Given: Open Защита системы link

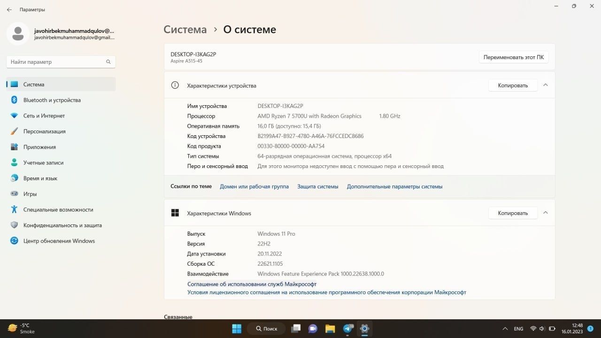Looking at the screenshot, I should (x=317, y=186).
